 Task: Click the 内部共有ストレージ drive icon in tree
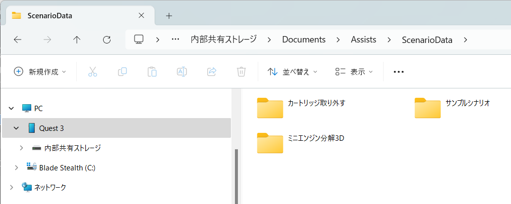[37, 148]
